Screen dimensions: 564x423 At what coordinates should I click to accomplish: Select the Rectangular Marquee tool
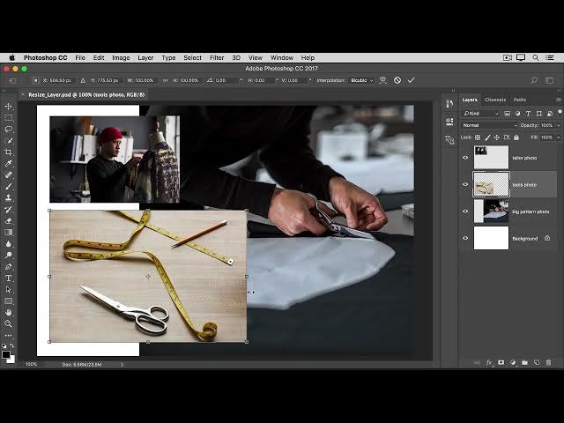(9, 117)
